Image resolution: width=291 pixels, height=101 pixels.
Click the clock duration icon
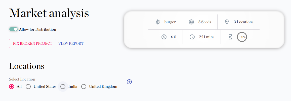192,37
